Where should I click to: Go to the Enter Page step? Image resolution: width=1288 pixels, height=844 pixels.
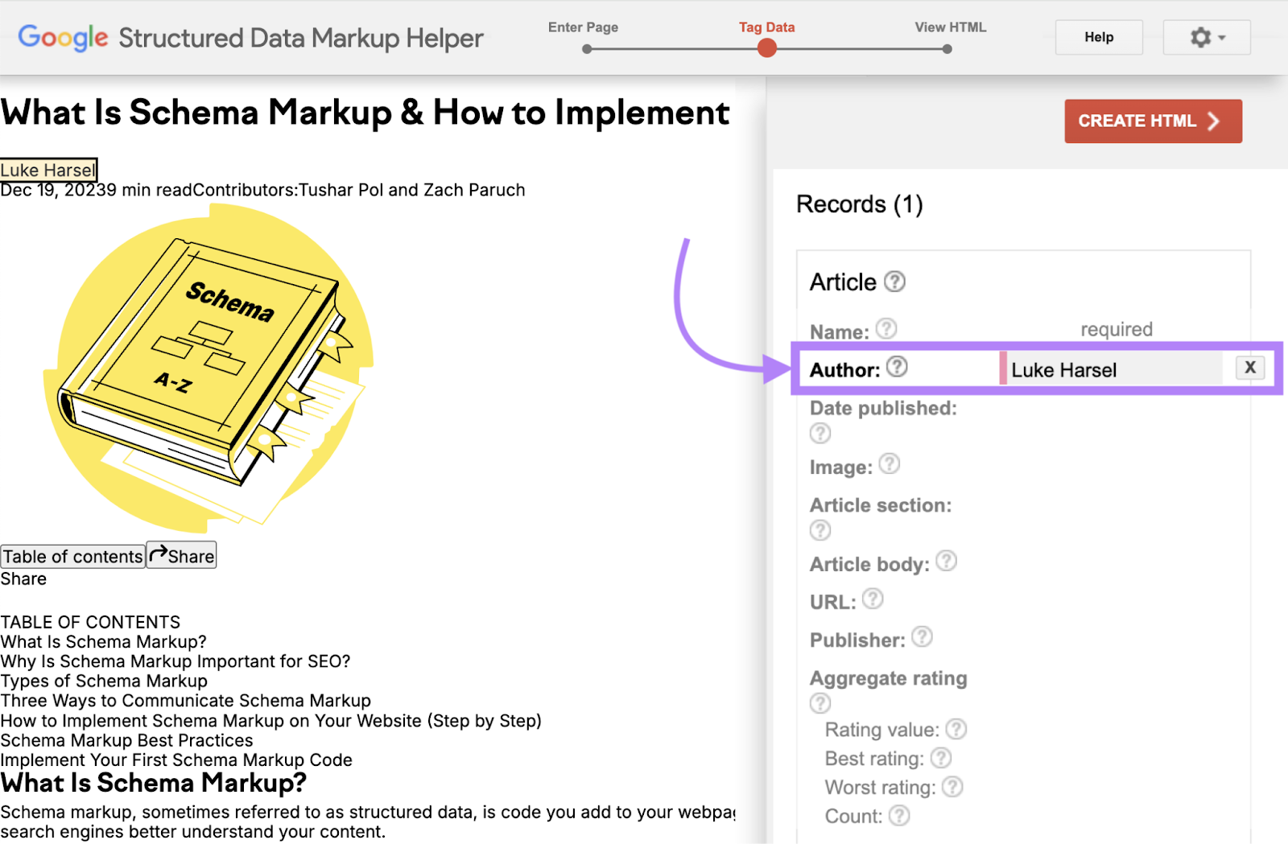coord(583,27)
